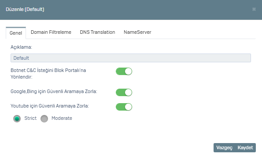Image resolution: width=262 pixels, height=158 pixels.
Task: Click the Youtube için Güvenli Aramaya label
Action: (50, 106)
